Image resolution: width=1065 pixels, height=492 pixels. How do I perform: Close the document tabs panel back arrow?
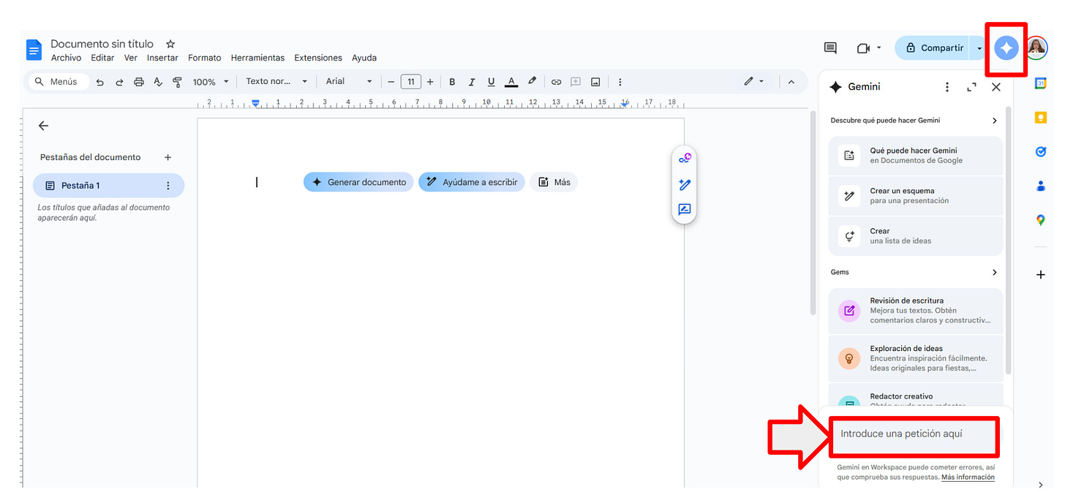pos(43,126)
